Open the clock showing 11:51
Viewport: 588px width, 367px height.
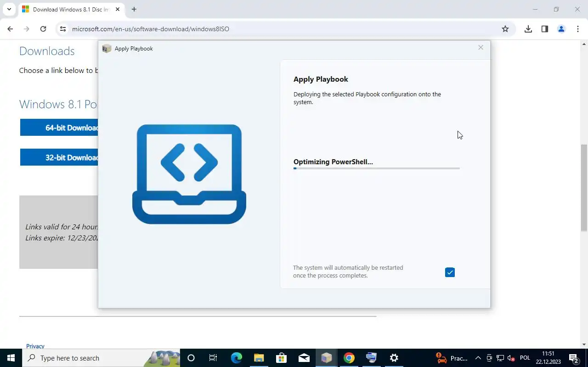click(x=548, y=358)
